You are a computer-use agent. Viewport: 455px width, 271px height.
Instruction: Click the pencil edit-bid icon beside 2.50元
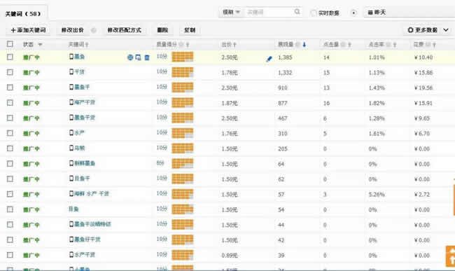[x=269, y=59]
